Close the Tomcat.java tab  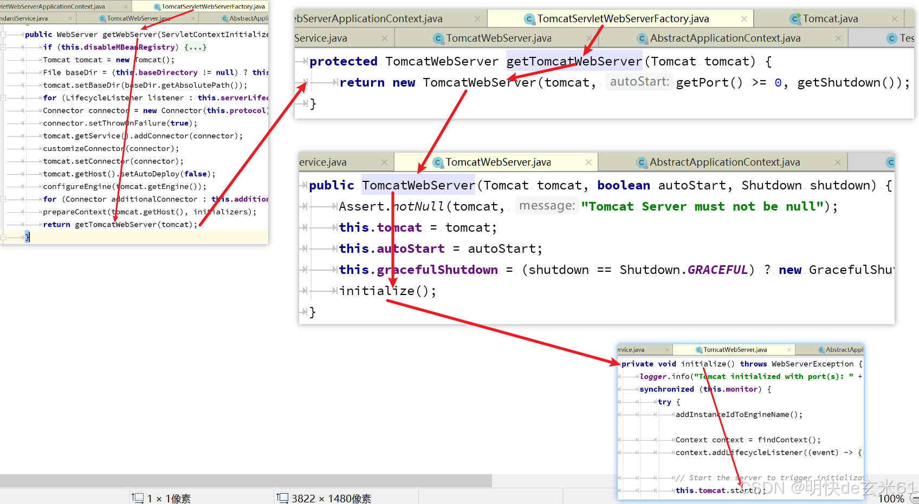[x=895, y=19]
